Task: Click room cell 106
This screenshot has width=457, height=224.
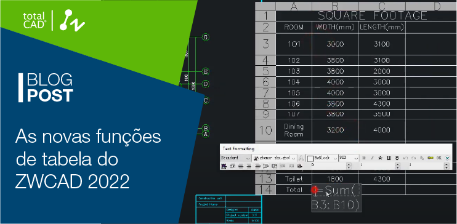Action: pos(294,104)
